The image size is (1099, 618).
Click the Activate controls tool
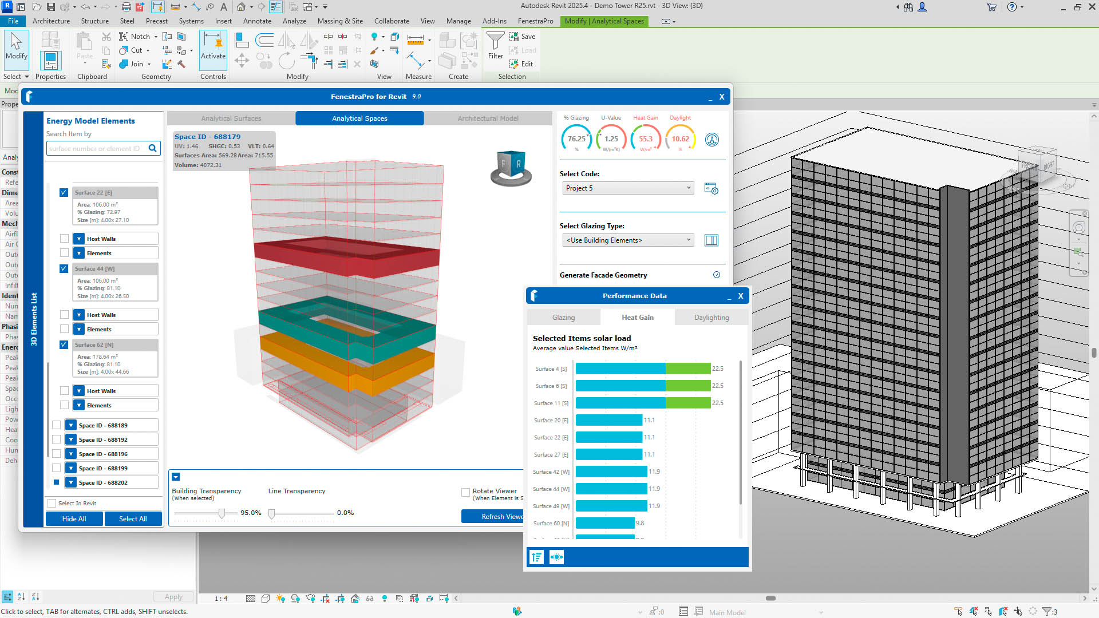pyautogui.click(x=213, y=46)
